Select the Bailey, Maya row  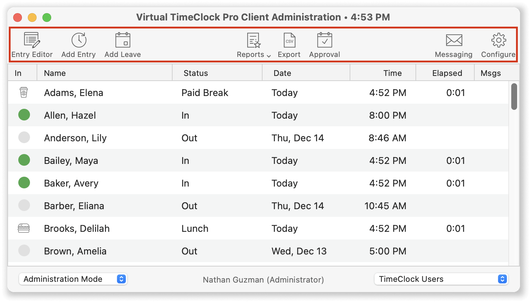pyautogui.click(x=258, y=161)
